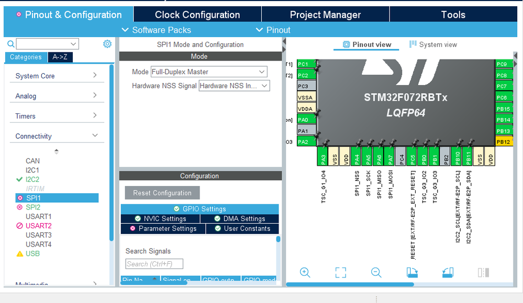Select CAN in the Connectivity list
523x303 pixels.
click(x=32, y=161)
